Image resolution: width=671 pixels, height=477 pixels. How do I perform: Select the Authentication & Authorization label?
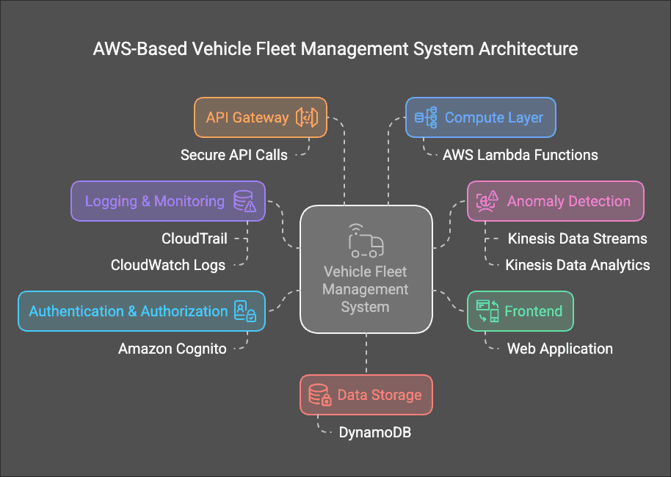tap(128, 311)
